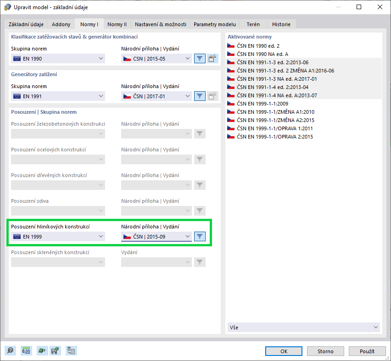Expand the EN 1999 aluminium design dropdown
The image size is (391, 361).
[58, 237]
